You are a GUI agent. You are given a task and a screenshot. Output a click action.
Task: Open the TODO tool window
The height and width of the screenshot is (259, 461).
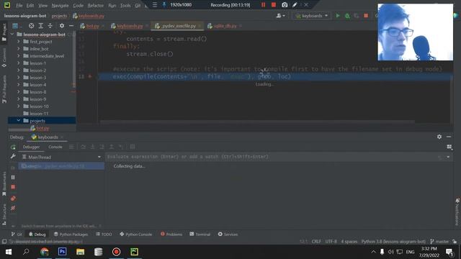[x=104, y=235]
